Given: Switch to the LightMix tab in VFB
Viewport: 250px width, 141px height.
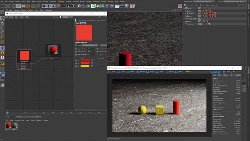Looking at the screenshot, I should (x=237, y=75).
